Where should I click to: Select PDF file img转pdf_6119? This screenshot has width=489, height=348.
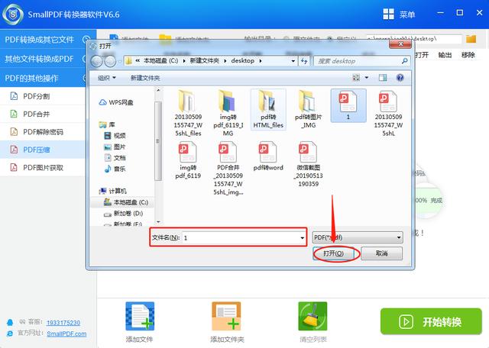[x=188, y=160]
